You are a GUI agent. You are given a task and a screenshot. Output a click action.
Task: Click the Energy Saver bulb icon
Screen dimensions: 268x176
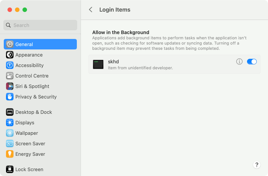tap(10, 154)
